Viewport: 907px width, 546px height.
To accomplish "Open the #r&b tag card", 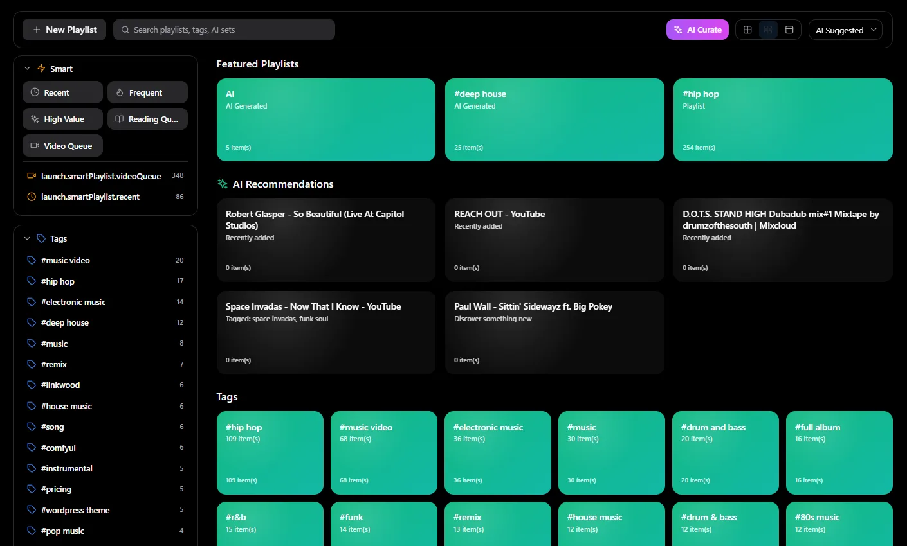I will point(270,524).
